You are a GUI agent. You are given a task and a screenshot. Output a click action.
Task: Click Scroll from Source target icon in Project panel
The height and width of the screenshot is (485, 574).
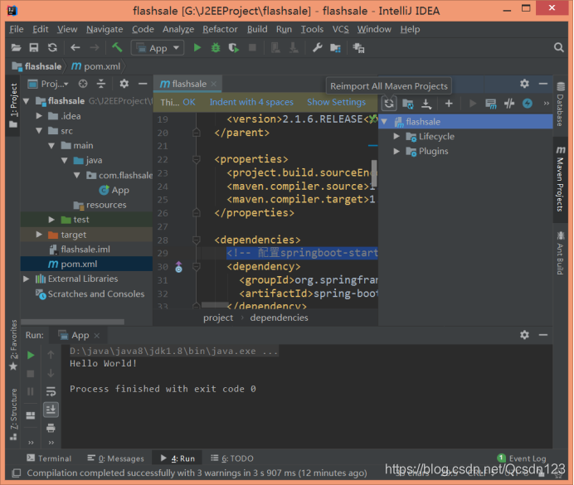coord(83,84)
